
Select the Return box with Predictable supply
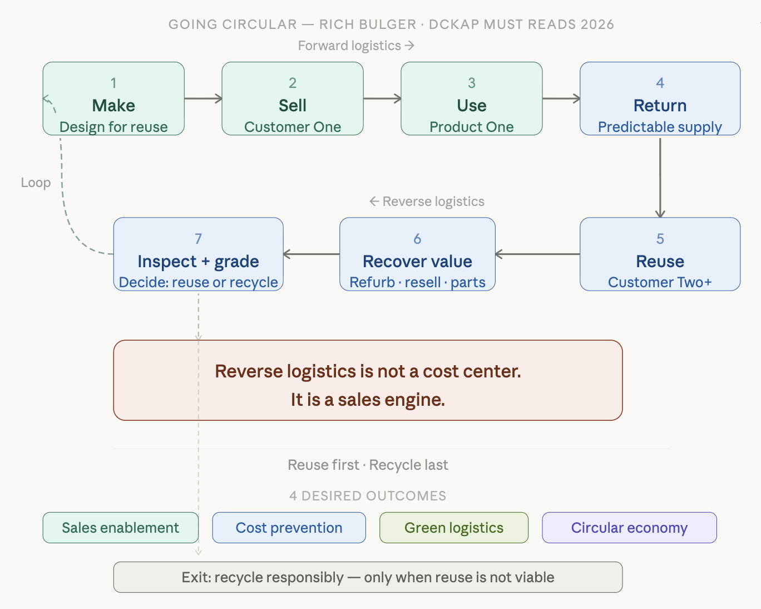659,99
